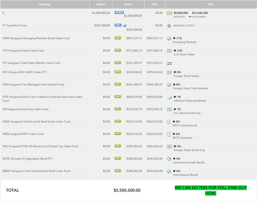Click the building icon for REITs International
The image size is (257, 202).
169,122
